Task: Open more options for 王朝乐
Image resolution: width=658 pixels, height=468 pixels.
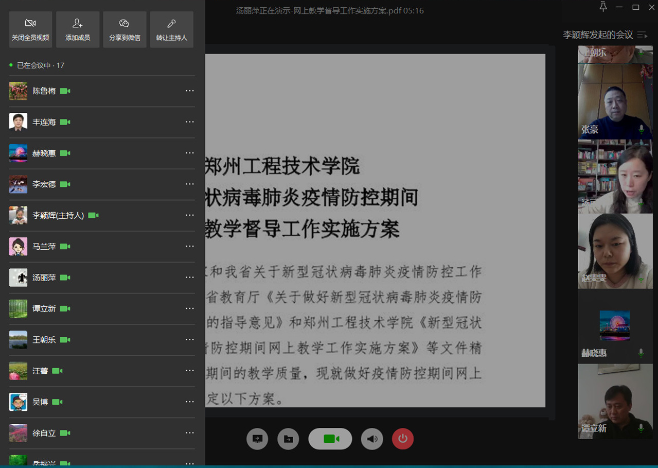Action: coord(190,340)
